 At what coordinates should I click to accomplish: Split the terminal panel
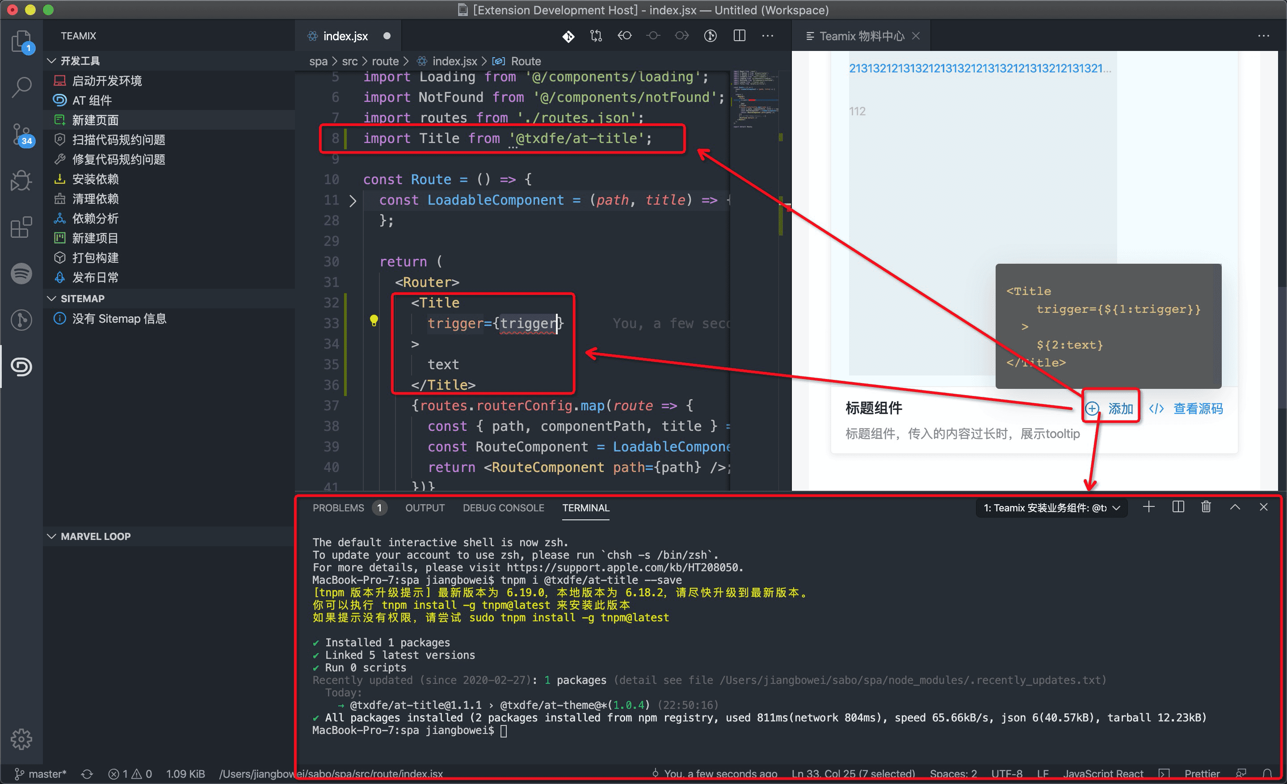pyautogui.click(x=1178, y=507)
